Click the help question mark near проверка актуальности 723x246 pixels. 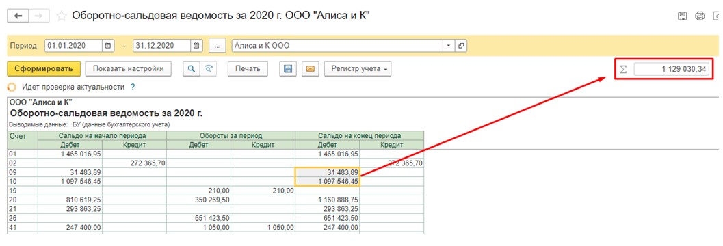tap(133, 87)
